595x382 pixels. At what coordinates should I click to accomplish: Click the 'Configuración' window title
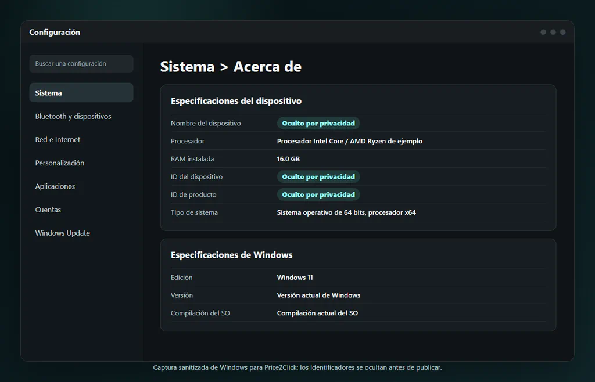pos(55,32)
